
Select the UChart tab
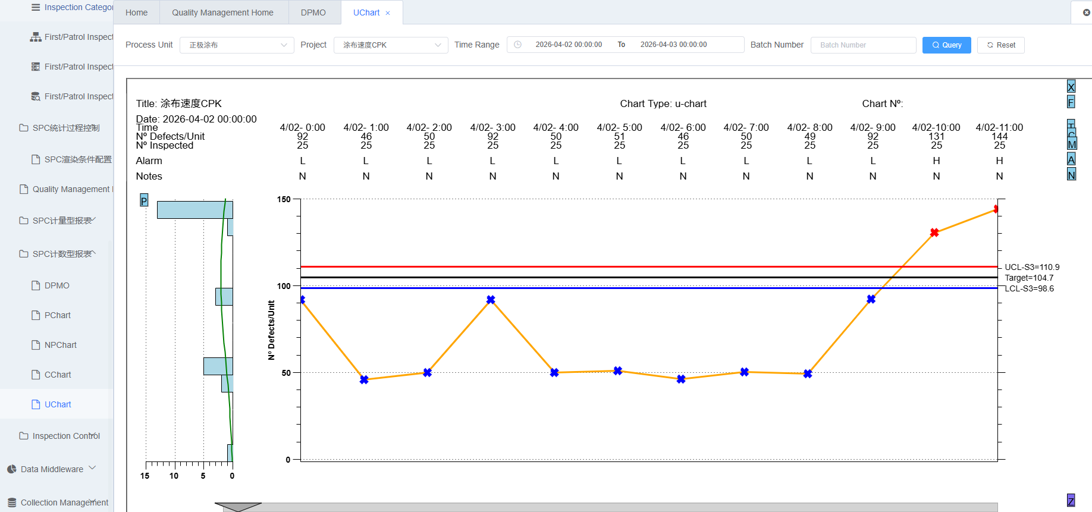coord(366,12)
